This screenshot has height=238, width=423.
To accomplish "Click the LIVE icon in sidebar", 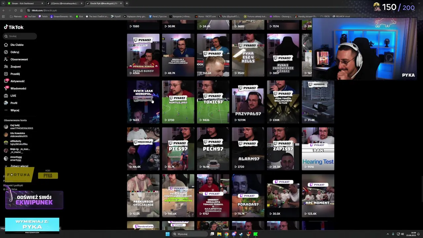I will point(6,96).
